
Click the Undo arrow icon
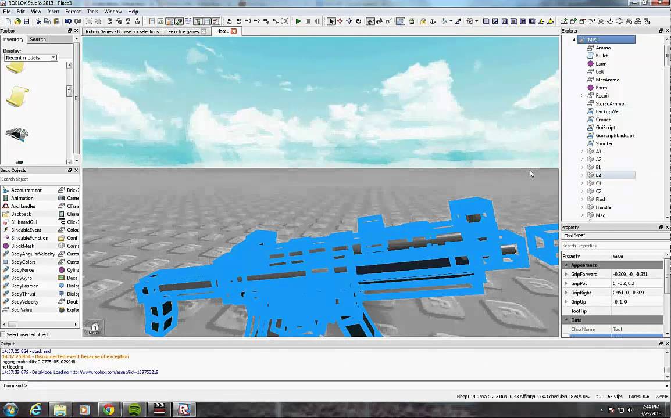click(x=68, y=21)
